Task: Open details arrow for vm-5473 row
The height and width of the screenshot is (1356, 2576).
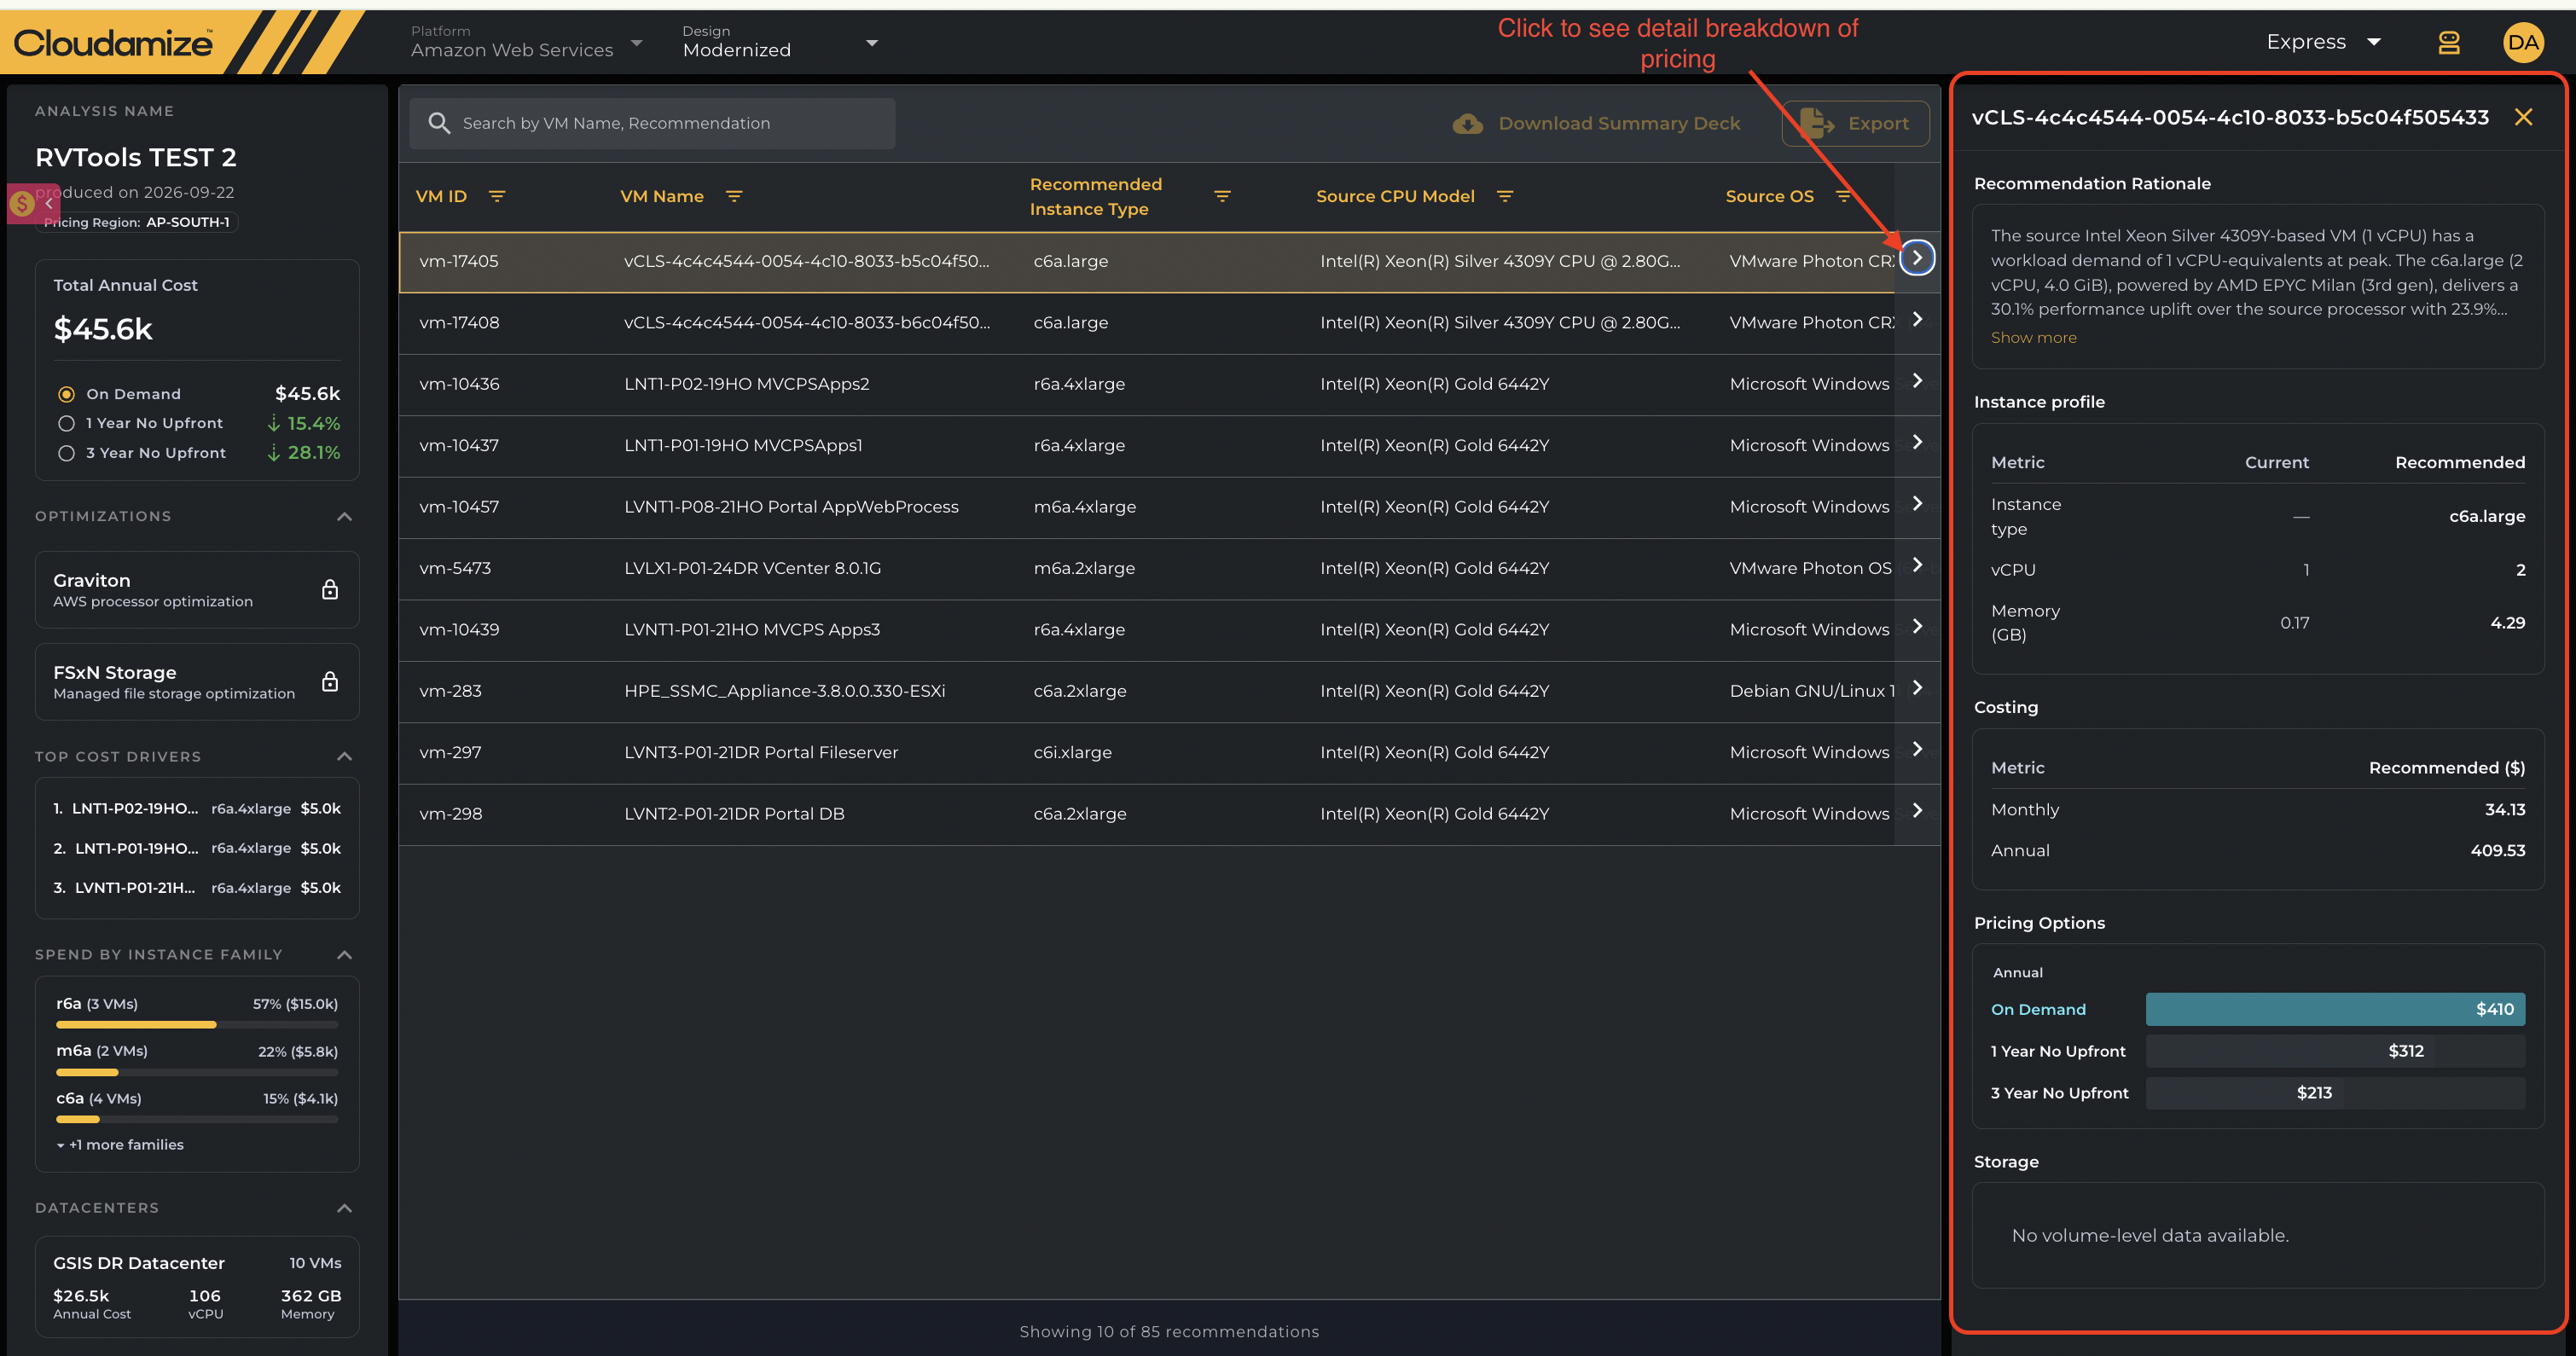Action: tap(1917, 565)
